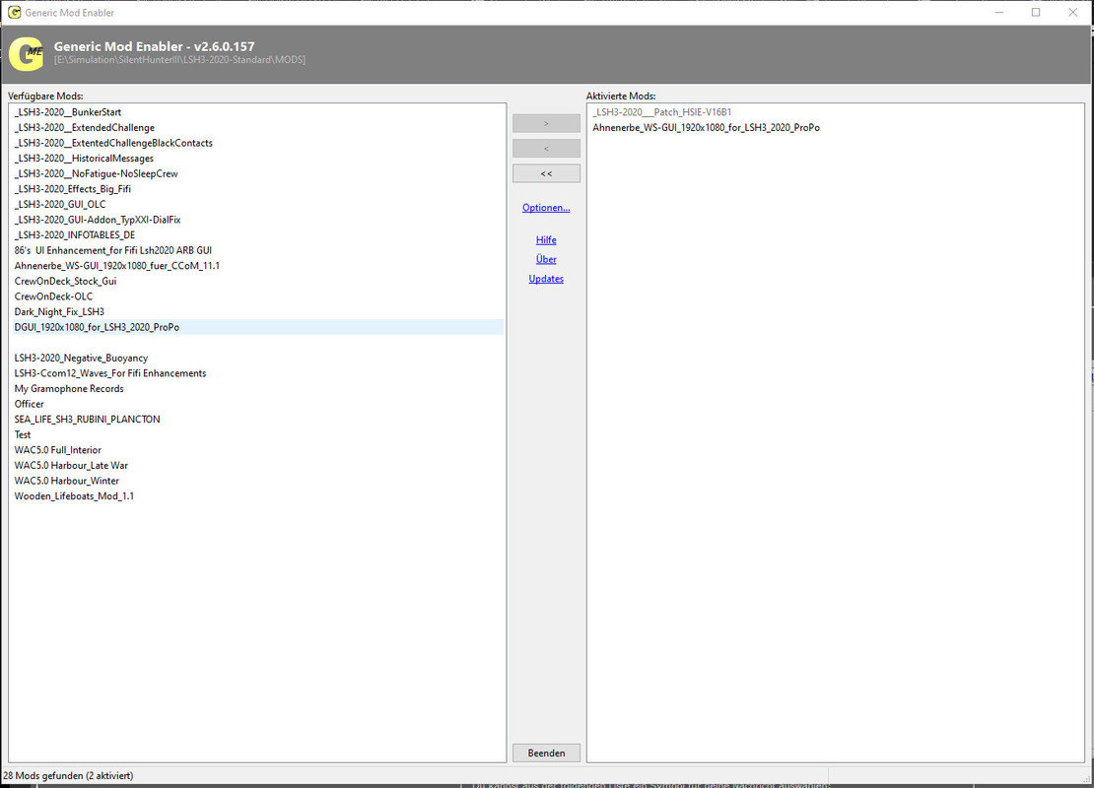The width and height of the screenshot is (1094, 788).
Task: Open the Über link
Action: [546, 259]
